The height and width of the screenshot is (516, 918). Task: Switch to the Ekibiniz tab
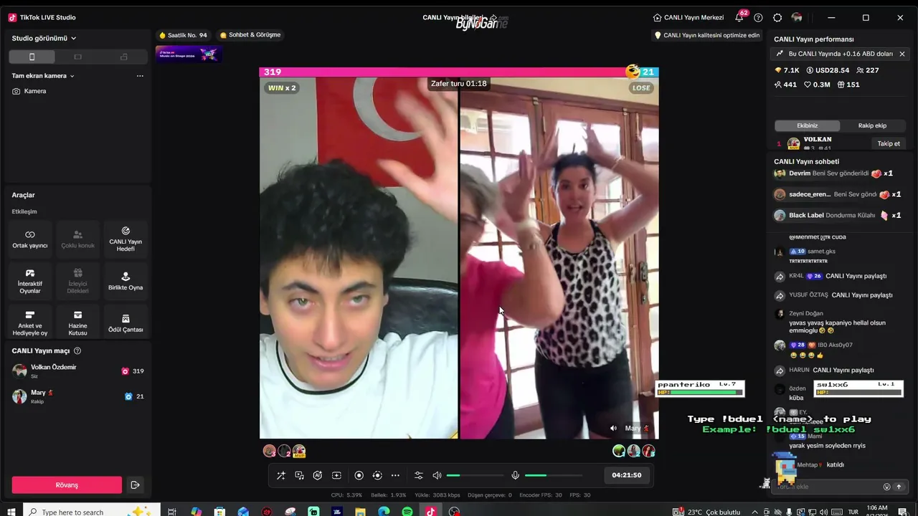pyautogui.click(x=808, y=125)
